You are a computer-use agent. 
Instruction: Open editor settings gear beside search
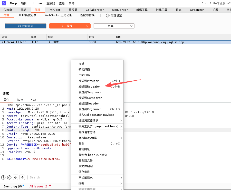9,177
